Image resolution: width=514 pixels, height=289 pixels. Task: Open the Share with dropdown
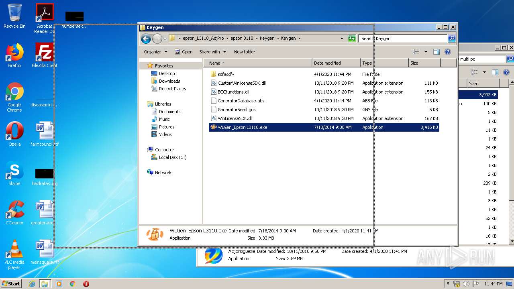pos(212,52)
